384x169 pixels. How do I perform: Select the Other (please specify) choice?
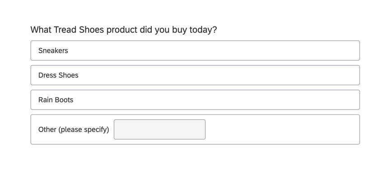tap(195, 129)
